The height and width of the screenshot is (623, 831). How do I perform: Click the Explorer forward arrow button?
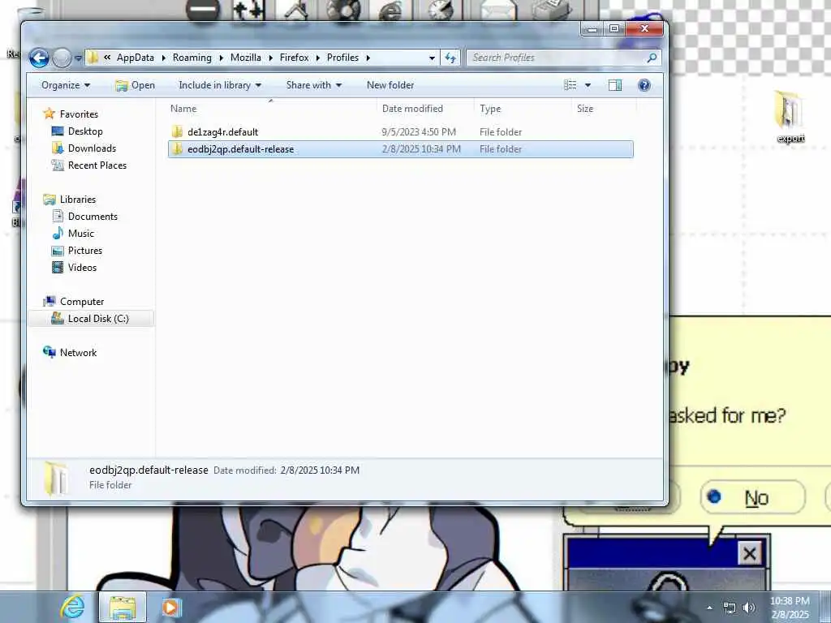pyautogui.click(x=62, y=58)
